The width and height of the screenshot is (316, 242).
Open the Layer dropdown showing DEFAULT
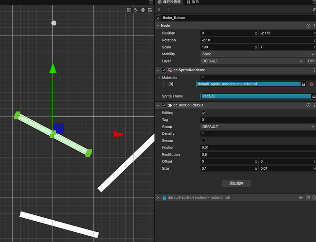click(252, 61)
